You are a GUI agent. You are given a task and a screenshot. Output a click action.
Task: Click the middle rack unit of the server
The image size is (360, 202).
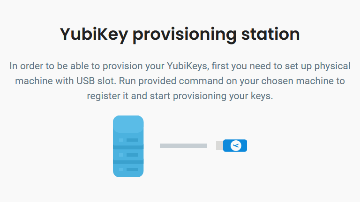coord(128,154)
